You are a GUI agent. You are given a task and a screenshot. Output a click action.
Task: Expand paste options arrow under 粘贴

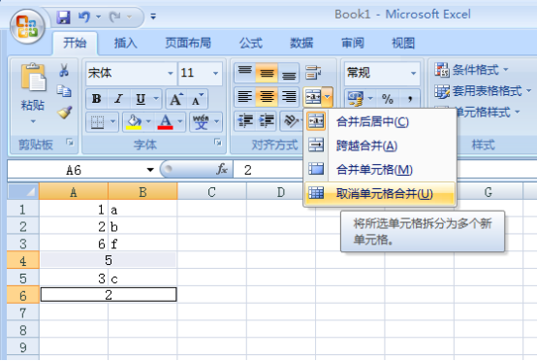pyautogui.click(x=33, y=121)
